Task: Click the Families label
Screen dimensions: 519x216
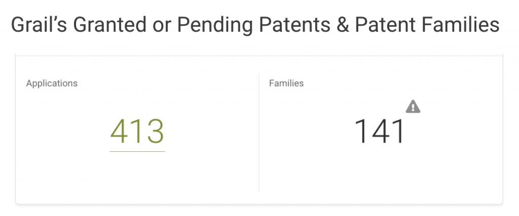Action: pyautogui.click(x=286, y=83)
